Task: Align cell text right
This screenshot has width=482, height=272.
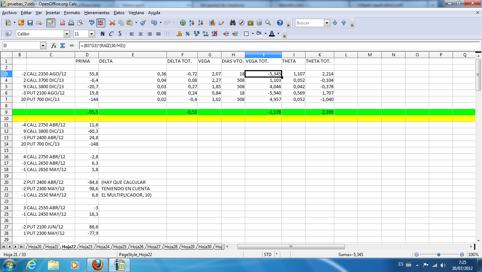Action: click(x=150, y=34)
